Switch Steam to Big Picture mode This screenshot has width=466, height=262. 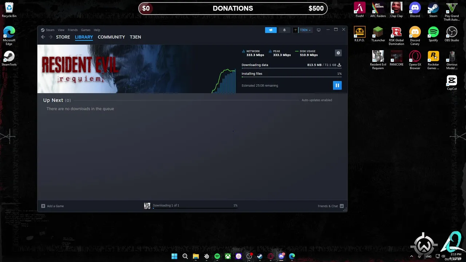[x=319, y=30]
